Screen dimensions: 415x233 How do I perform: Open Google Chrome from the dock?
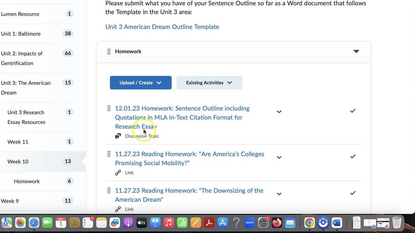309,223
